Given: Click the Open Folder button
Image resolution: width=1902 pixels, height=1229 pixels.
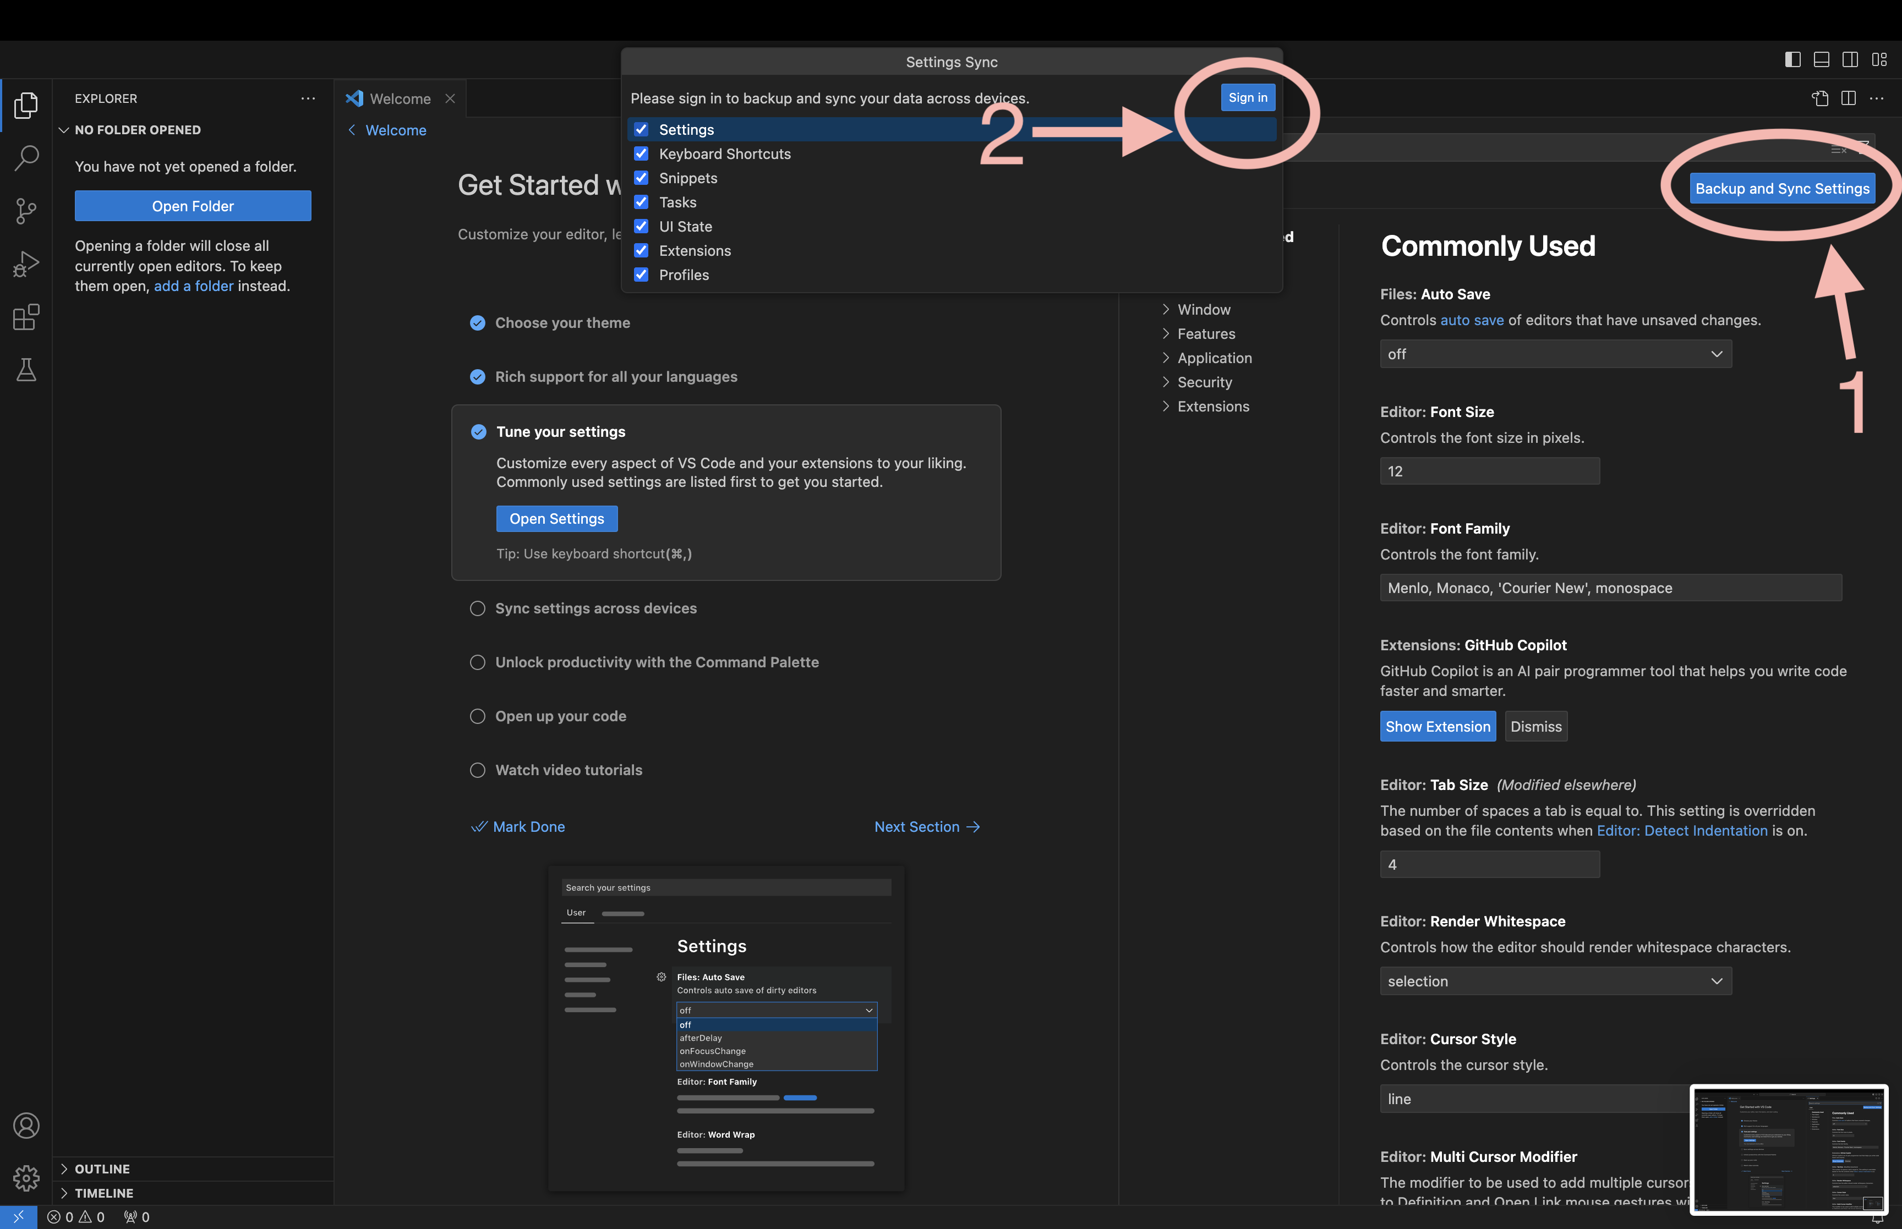Looking at the screenshot, I should tap(193, 206).
